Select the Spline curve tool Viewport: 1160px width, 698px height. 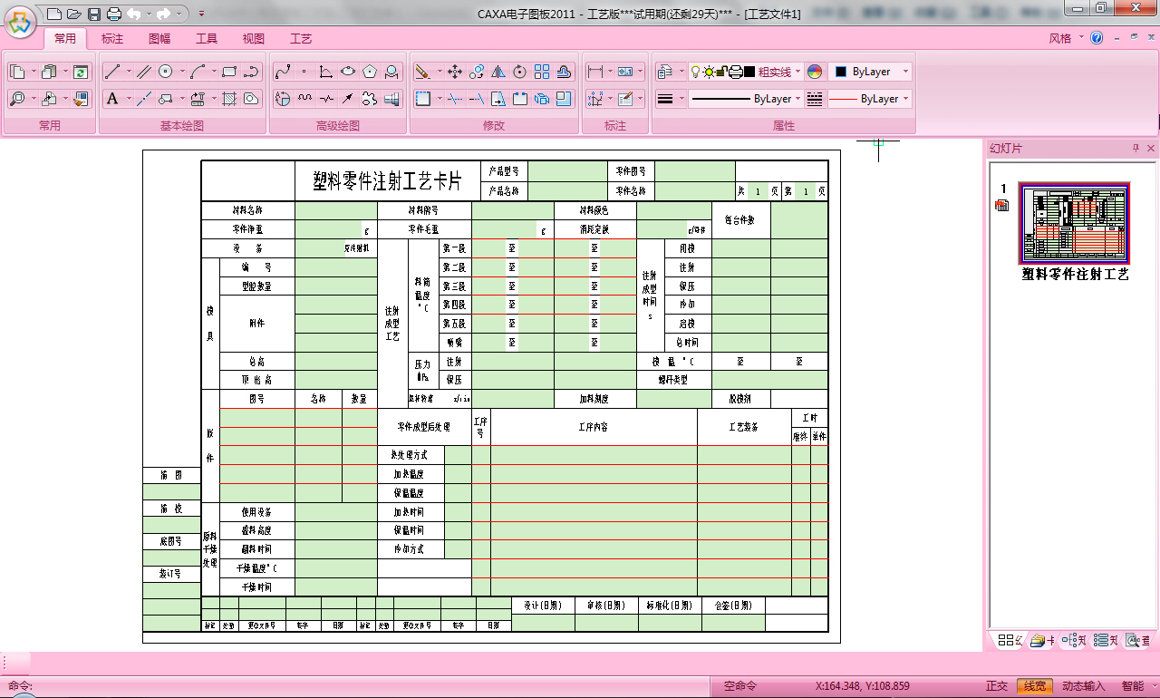282,72
